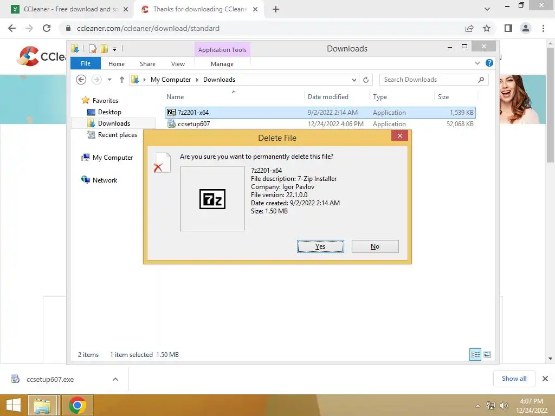Open a new Chrome tab

(x=276, y=9)
